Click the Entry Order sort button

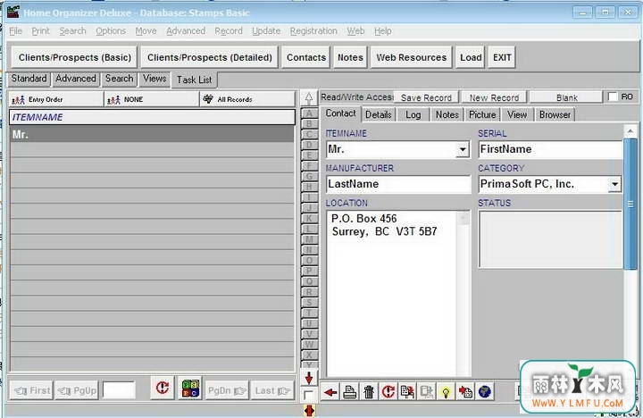(55, 99)
